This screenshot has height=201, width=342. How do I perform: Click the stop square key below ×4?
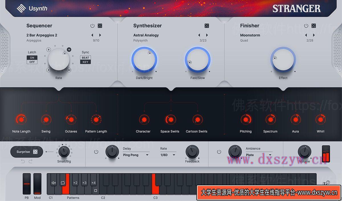click(x=95, y=190)
